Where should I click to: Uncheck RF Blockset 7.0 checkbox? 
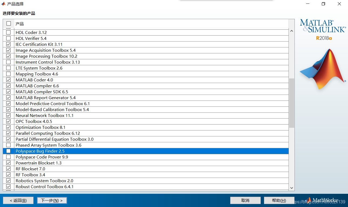pyautogui.click(x=8, y=169)
